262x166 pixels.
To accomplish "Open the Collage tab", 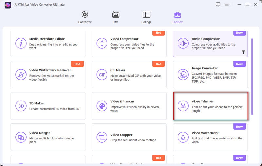I will [146, 17].
